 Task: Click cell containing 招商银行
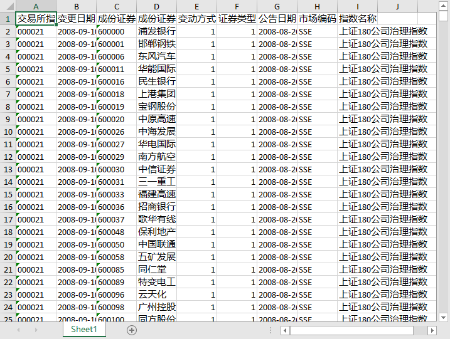click(x=157, y=207)
